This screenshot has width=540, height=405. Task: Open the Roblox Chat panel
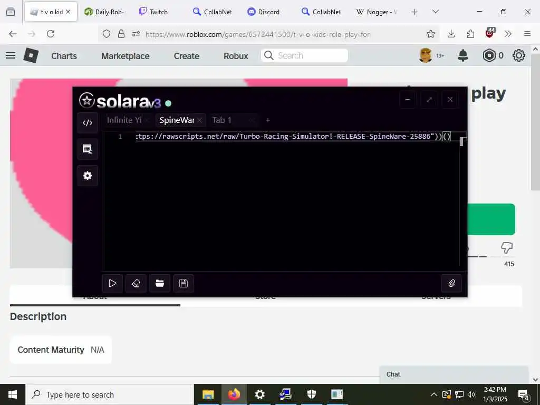point(454,374)
